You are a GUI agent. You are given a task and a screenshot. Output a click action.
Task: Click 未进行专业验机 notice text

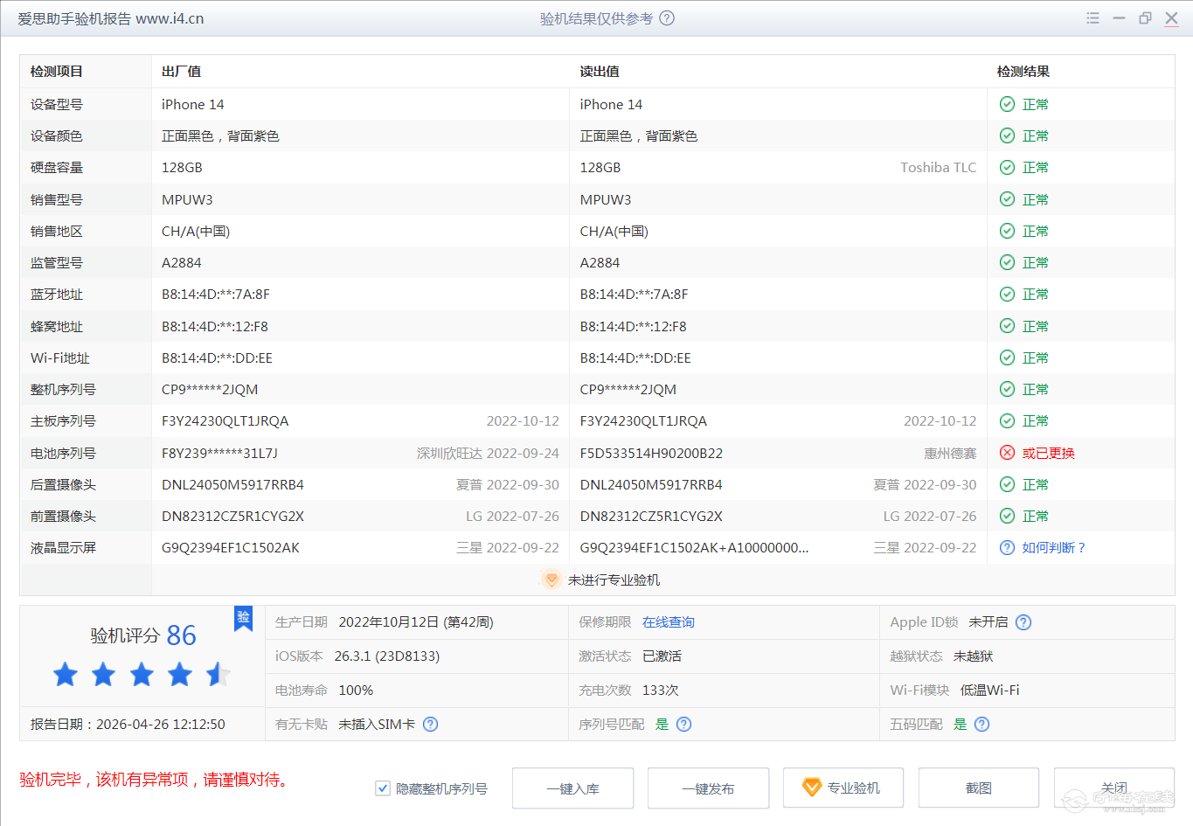tap(614, 580)
